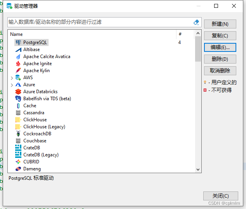Viewport: 246px width, 209px height.
Task: Click the Babelfish via TDS icon
Action: (18, 99)
